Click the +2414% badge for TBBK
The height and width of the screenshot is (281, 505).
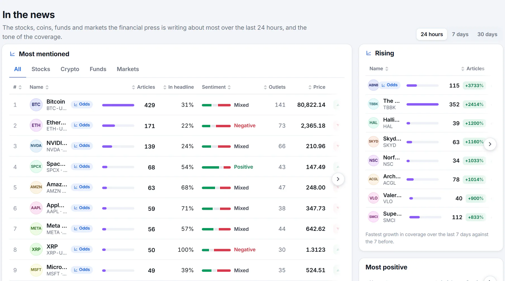pyautogui.click(x=474, y=104)
